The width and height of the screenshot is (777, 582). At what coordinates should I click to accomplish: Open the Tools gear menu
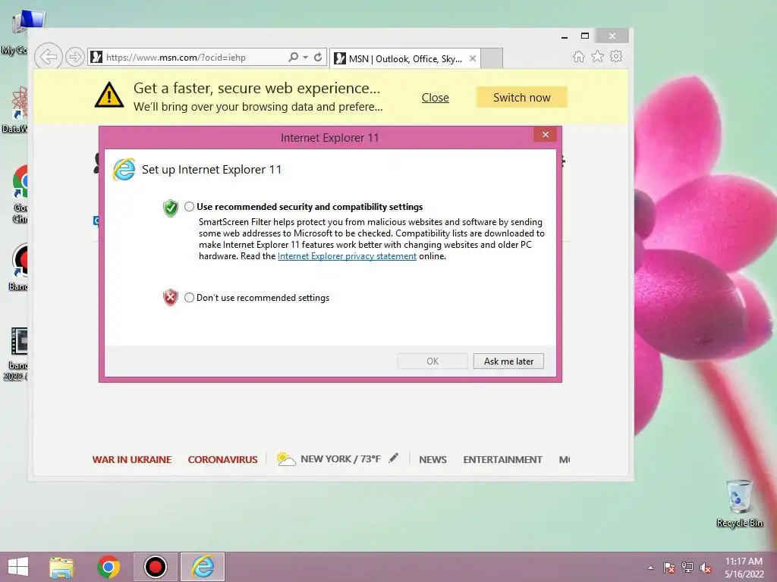(616, 56)
